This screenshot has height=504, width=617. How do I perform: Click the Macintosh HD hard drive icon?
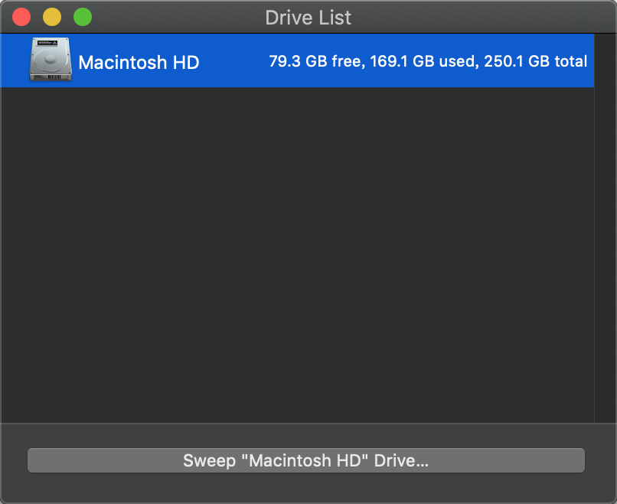51,60
